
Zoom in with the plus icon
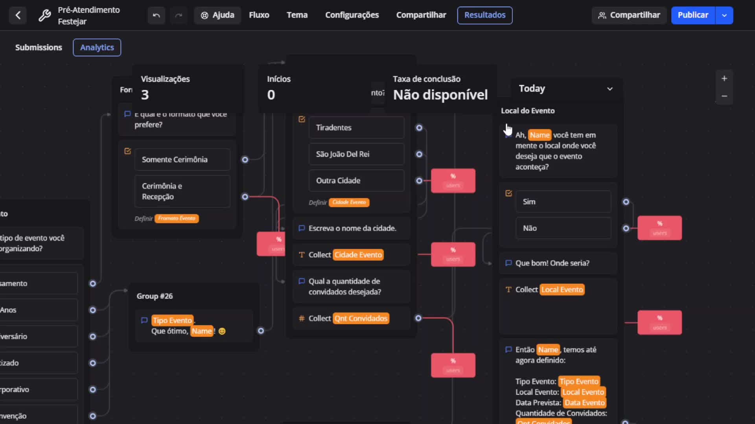click(x=724, y=79)
